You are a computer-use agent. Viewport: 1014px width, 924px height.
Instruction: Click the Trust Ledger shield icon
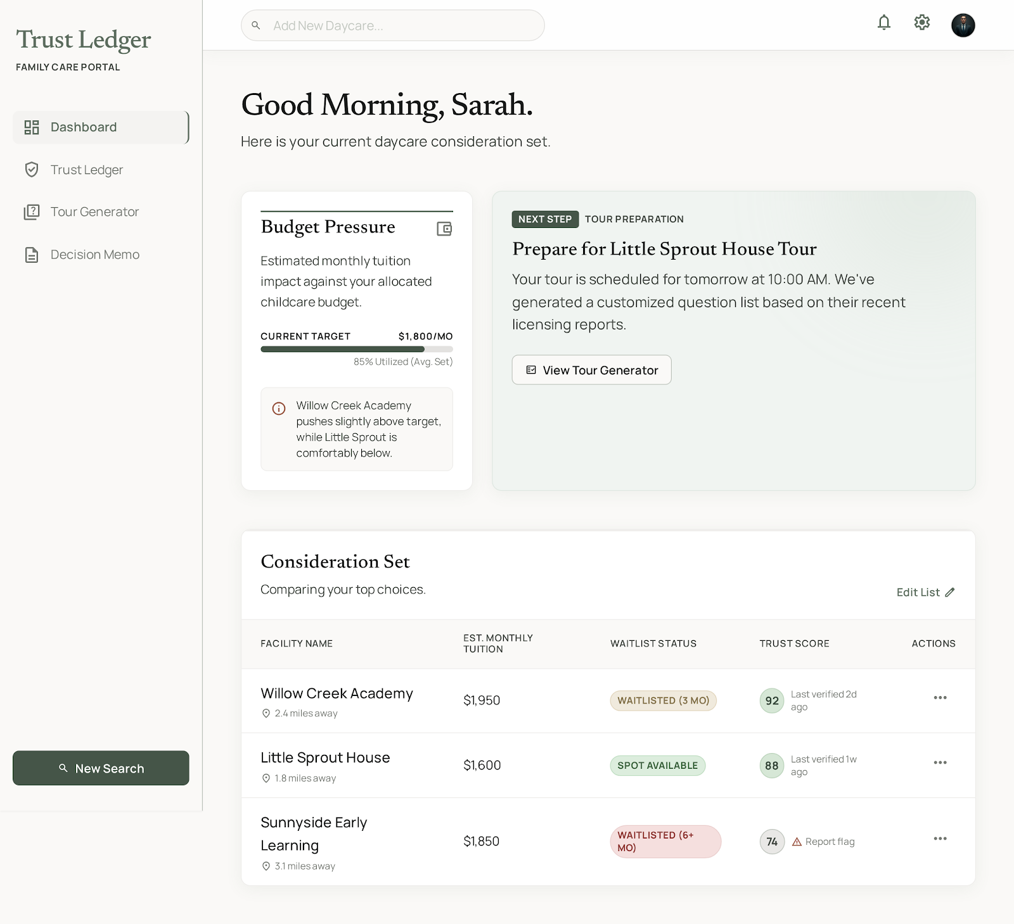[x=32, y=169]
